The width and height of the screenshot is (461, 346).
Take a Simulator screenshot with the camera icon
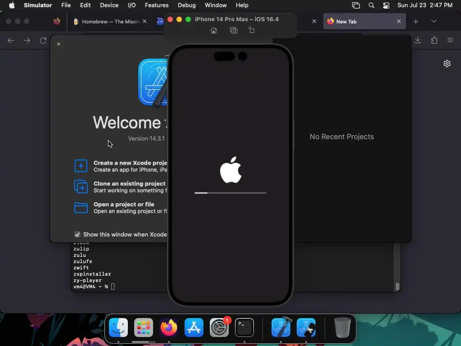(234, 30)
